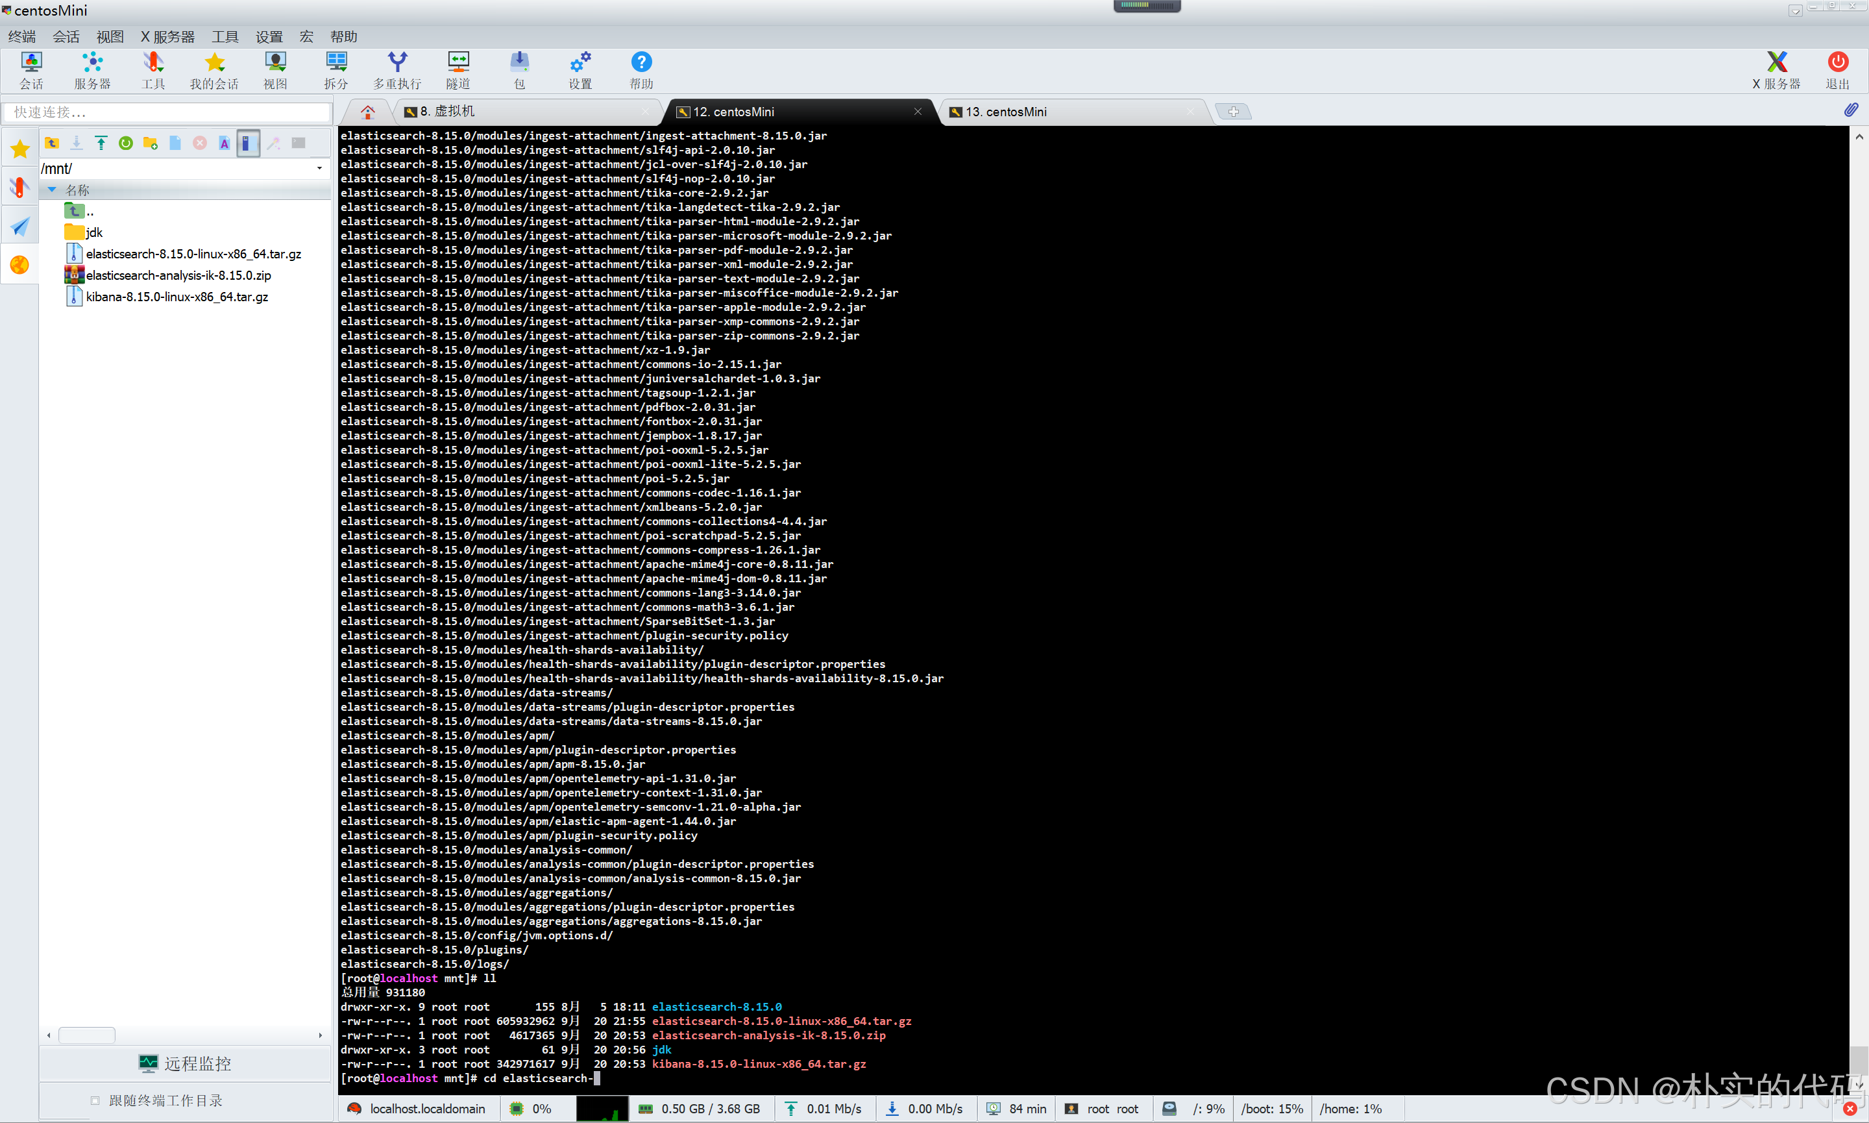
Task: Open a new tab with plus button
Action: [x=1233, y=112]
